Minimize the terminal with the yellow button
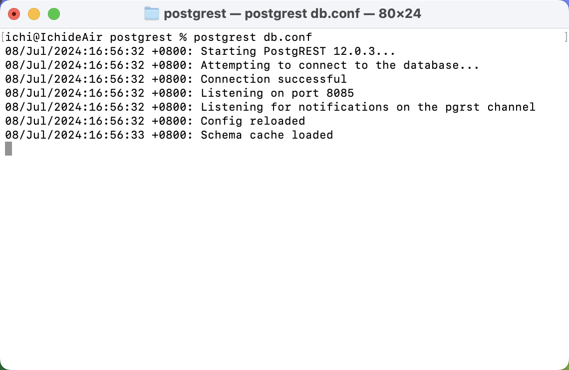 coord(34,14)
